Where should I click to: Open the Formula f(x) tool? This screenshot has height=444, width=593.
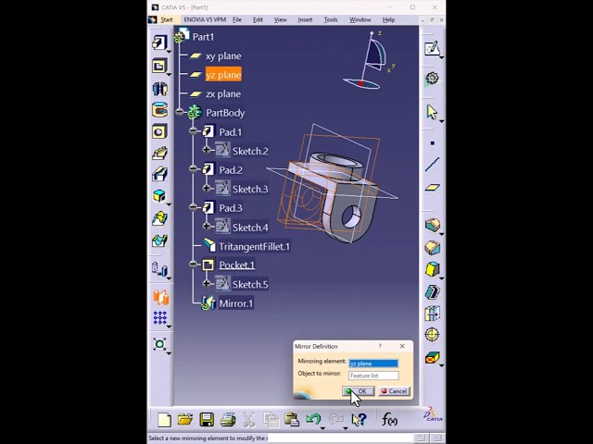389,419
